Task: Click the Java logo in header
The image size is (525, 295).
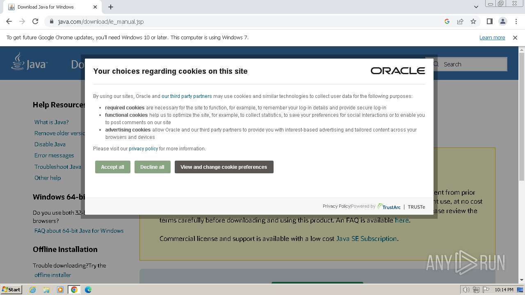Action: pyautogui.click(x=29, y=62)
